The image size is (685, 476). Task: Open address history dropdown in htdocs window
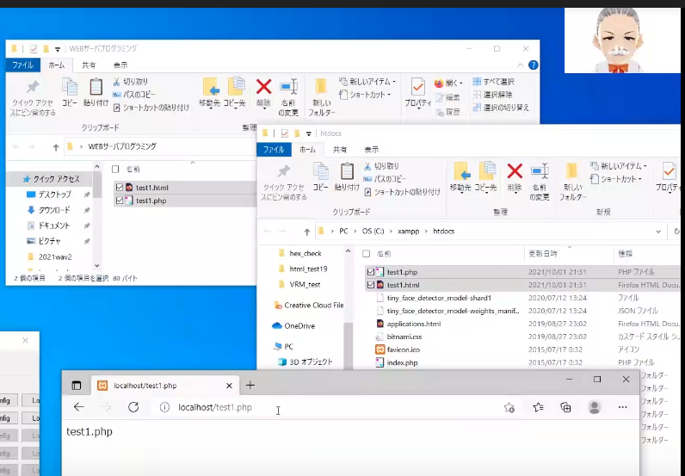(x=658, y=232)
